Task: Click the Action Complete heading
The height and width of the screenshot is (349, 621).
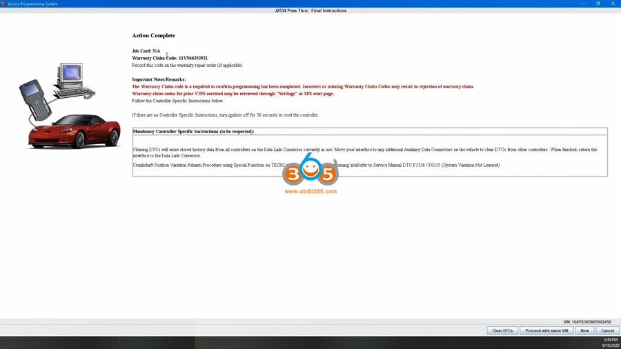Action: click(x=153, y=36)
